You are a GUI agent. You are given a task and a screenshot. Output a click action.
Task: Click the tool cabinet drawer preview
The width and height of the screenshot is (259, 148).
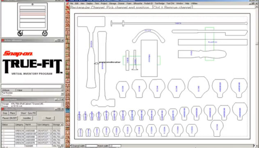[32, 19]
